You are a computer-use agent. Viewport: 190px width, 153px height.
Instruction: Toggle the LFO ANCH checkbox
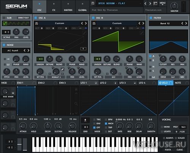(106, 123)
